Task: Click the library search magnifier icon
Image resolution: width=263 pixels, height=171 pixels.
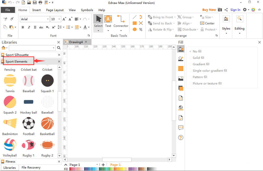Action: tap(59, 48)
